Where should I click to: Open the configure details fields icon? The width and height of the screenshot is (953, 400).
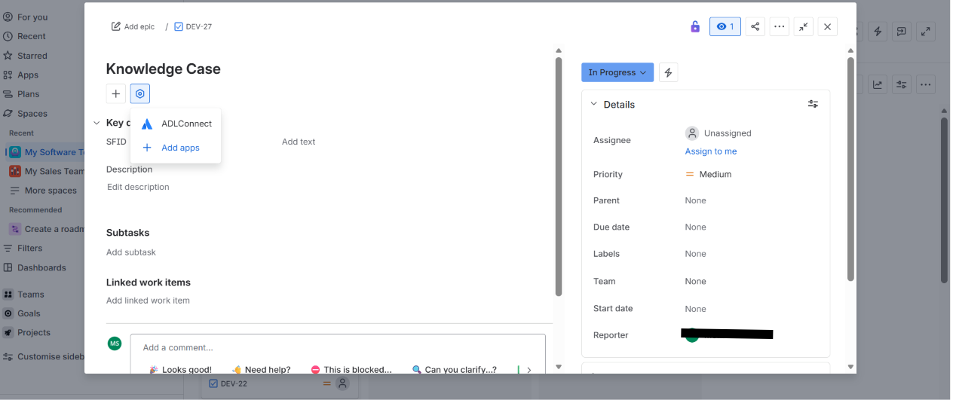(813, 104)
